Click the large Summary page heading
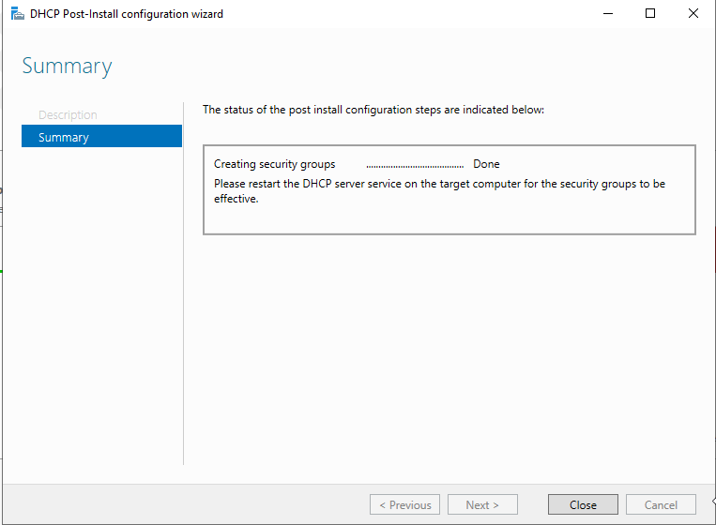Screen dimensions: 716x525 coord(67,66)
